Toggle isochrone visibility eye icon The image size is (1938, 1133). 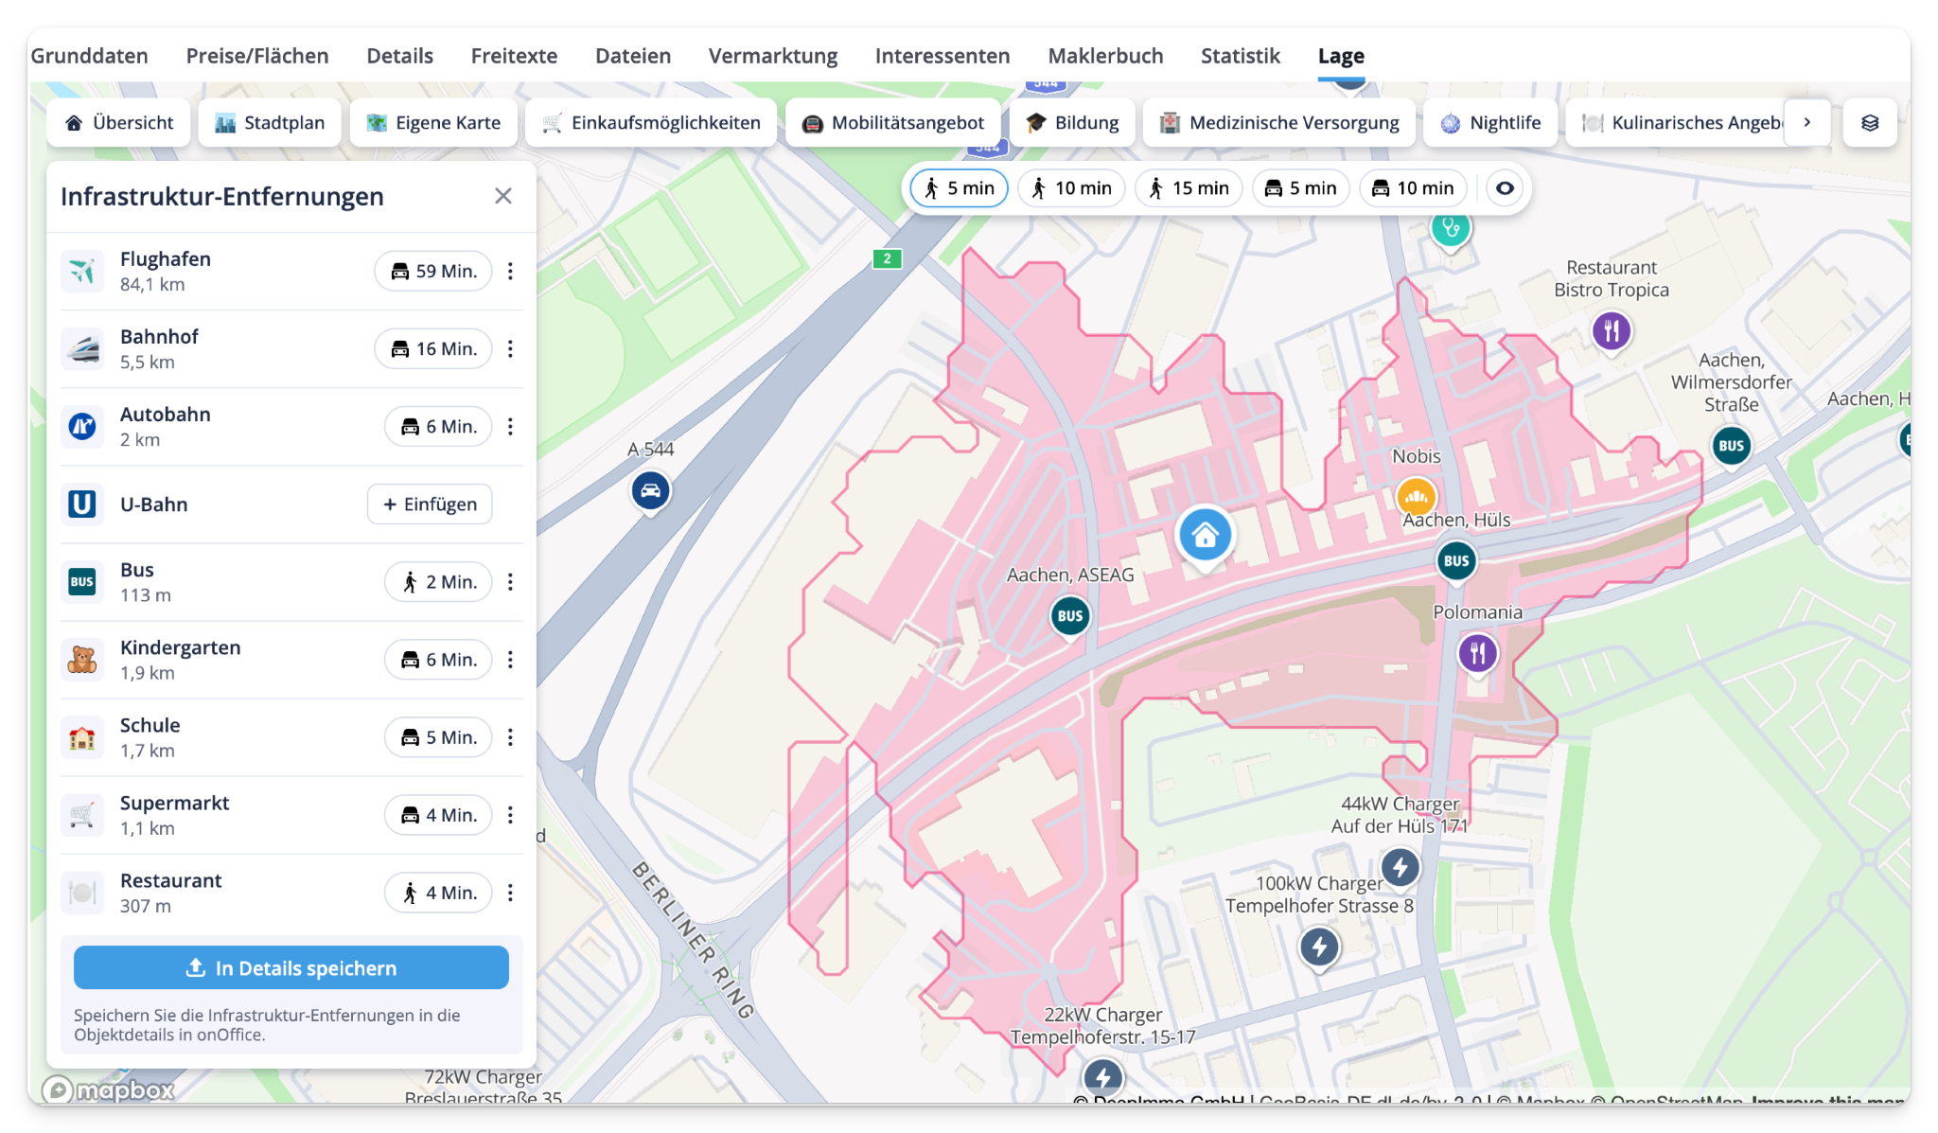[x=1505, y=188]
